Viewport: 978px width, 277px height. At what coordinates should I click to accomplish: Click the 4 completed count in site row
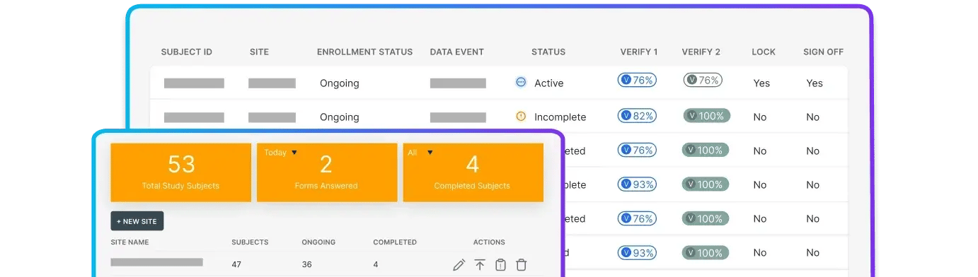376,265
